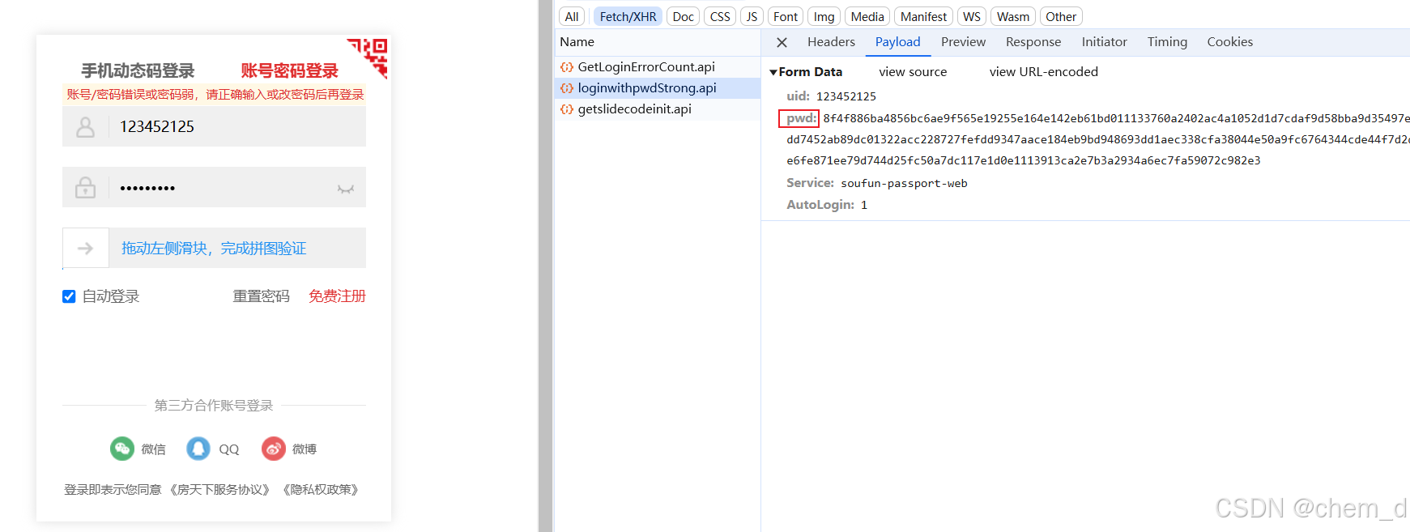Image resolution: width=1410 pixels, height=532 pixels.
Task: Click the lock icon in the password field
Action: [86, 188]
